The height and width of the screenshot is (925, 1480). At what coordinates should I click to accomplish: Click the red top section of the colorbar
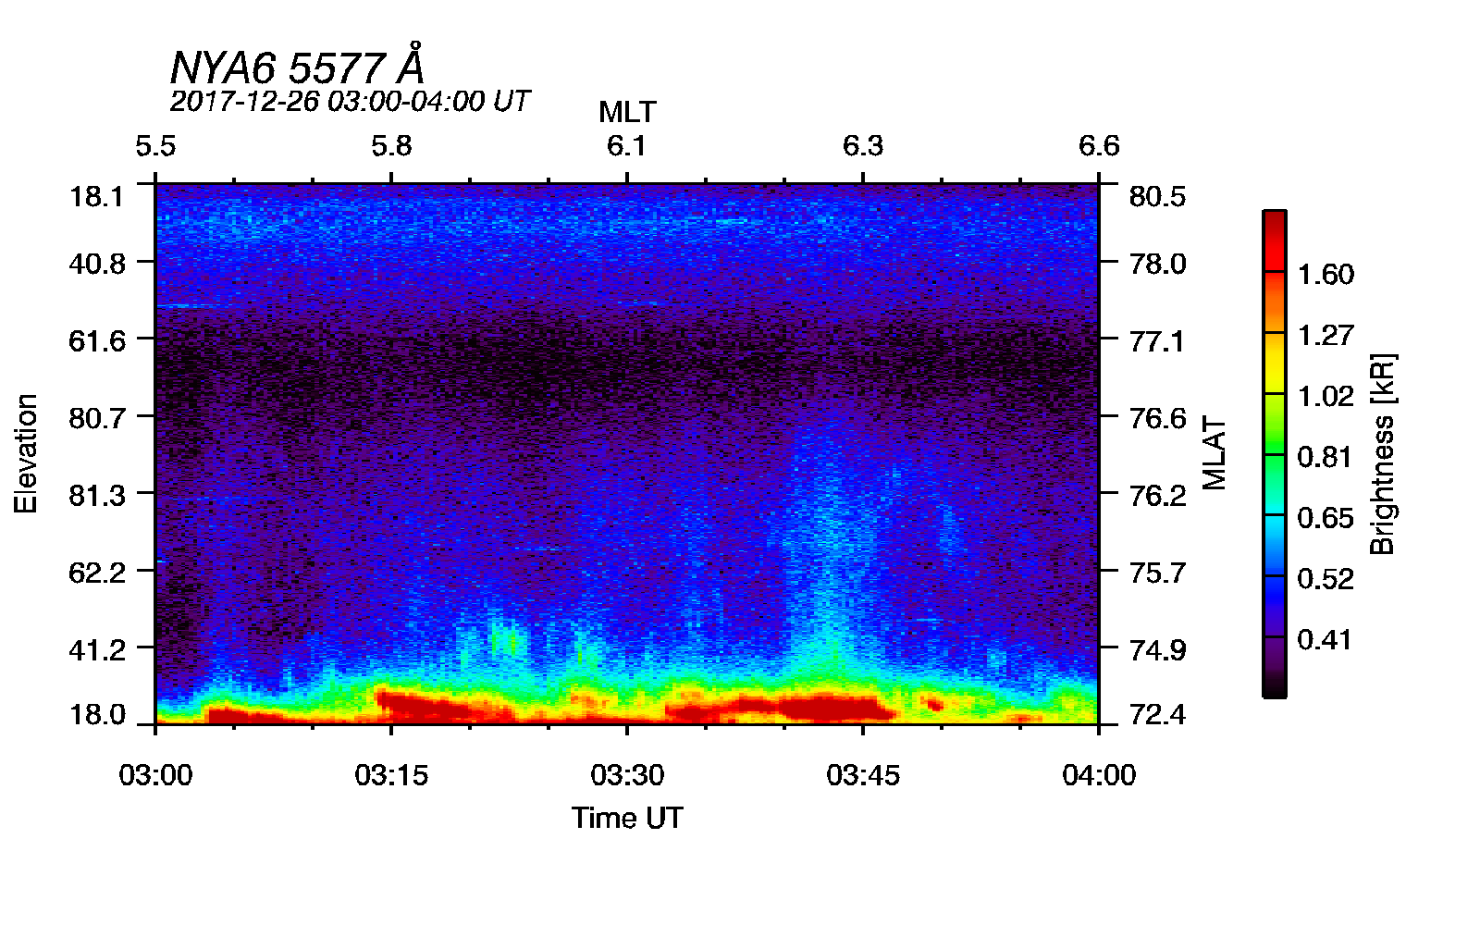[x=1274, y=240]
